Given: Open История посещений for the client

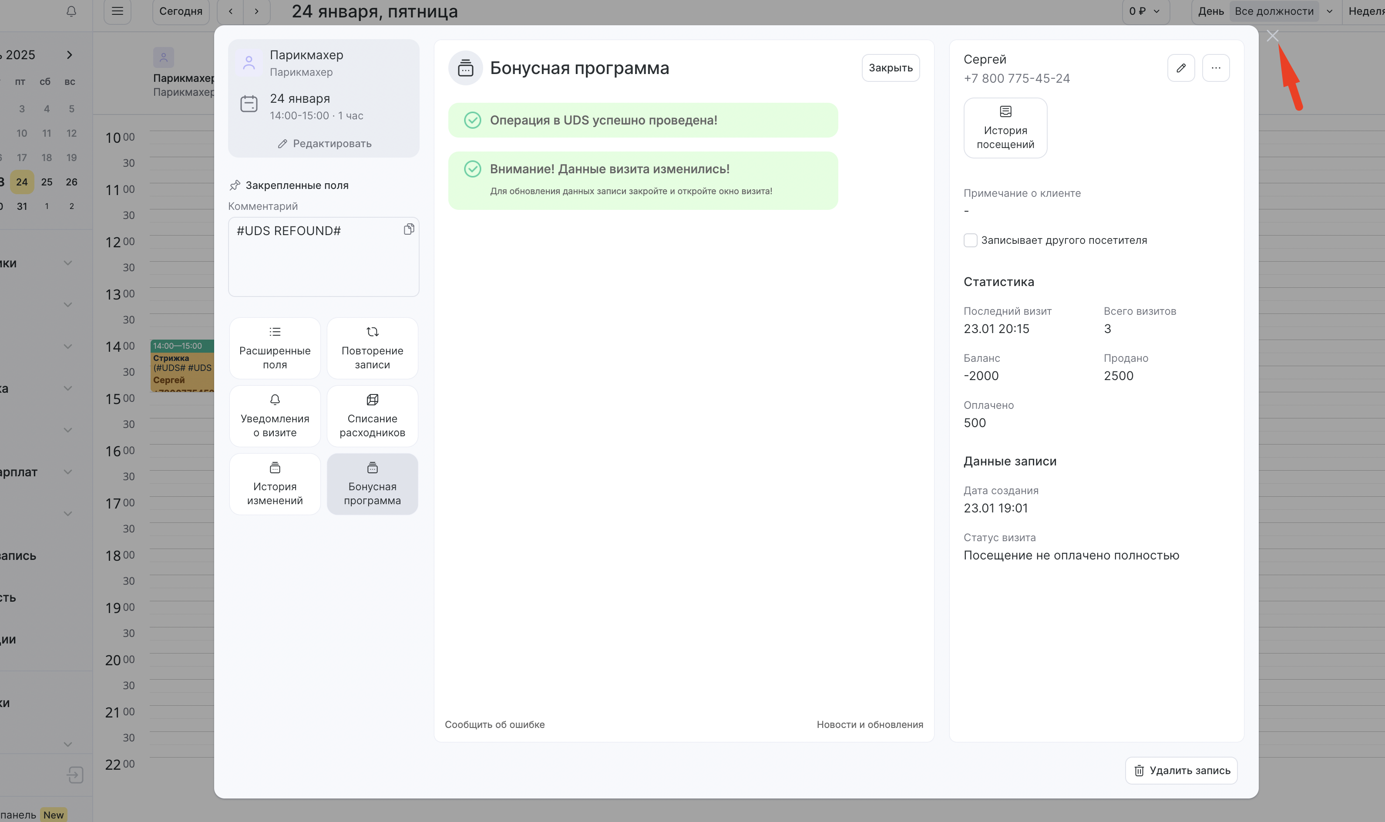Looking at the screenshot, I should [1005, 128].
